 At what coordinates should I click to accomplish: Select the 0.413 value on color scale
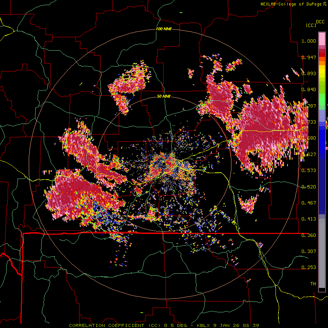point(309,219)
